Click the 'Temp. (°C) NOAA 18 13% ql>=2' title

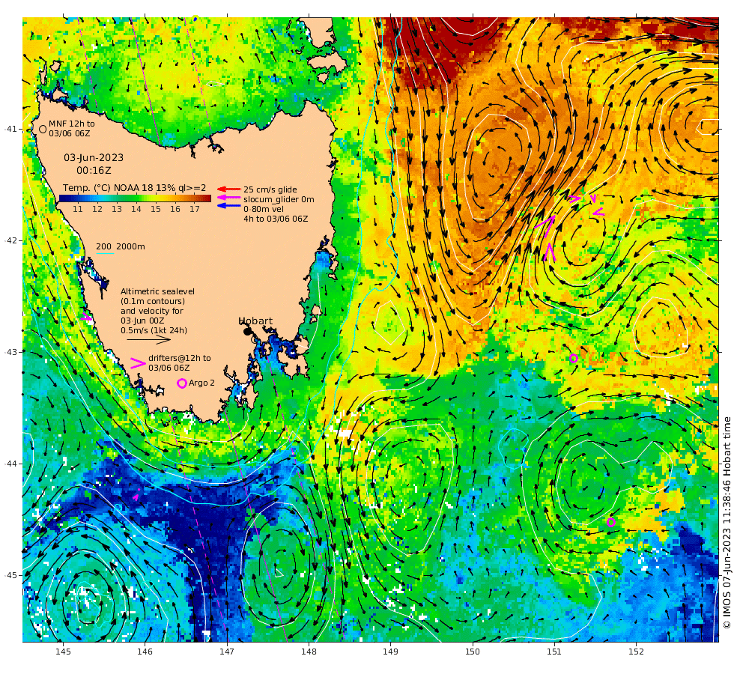134,188
